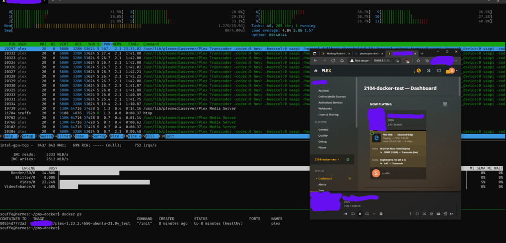This screenshot has width=506, height=243.
Task: Click Users & Sharing link
Action: pyautogui.click(x=327, y=114)
